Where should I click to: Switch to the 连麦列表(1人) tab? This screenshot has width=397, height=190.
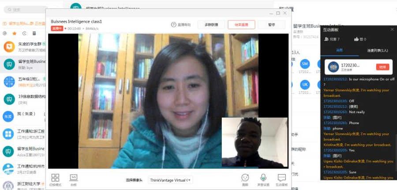click(377, 51)
